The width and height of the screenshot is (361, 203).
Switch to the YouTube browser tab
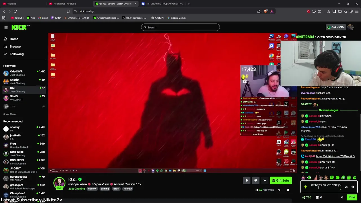click(x=23, y=4)
